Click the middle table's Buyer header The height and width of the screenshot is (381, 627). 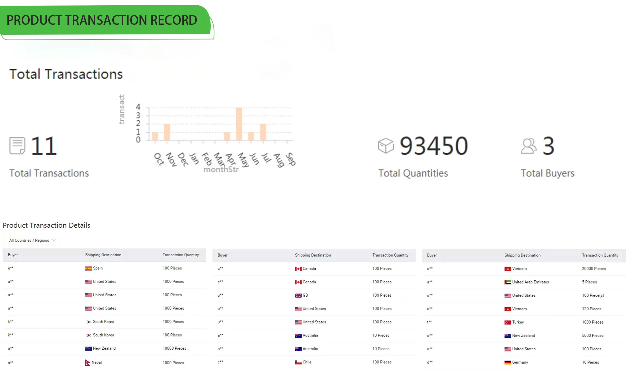click(x=223, y=255)
